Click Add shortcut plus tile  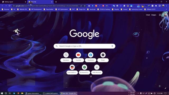(97, 70)
